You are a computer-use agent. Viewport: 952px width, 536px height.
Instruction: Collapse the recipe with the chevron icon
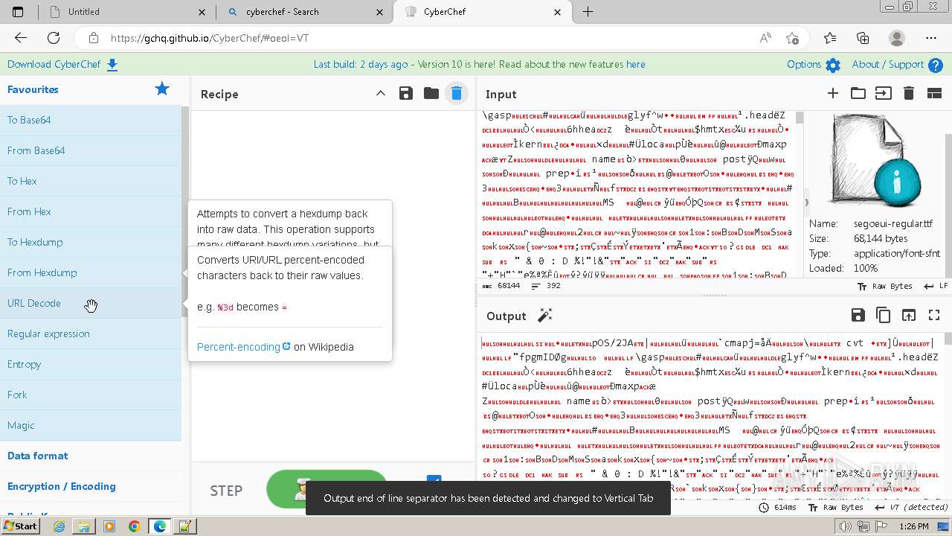pos(381,93)
